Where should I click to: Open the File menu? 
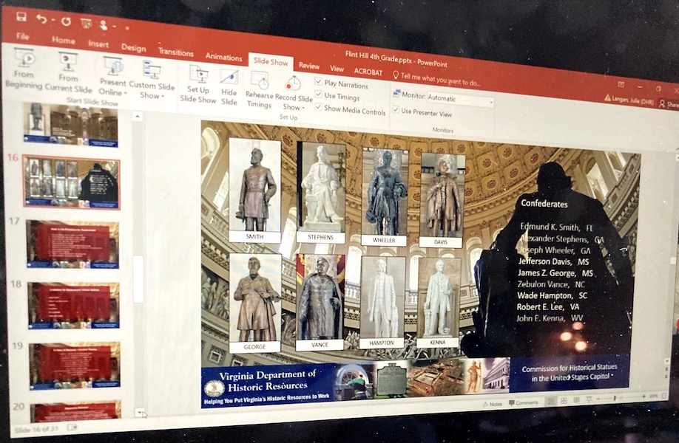point(22,36)
